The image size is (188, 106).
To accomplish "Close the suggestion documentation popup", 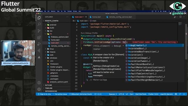I will click(123, 46).
